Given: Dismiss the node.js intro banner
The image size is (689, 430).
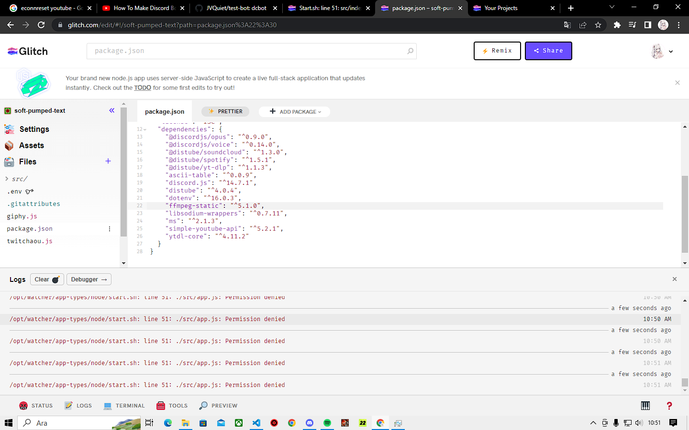Looking at the screenshot, I should pos(678,83).
